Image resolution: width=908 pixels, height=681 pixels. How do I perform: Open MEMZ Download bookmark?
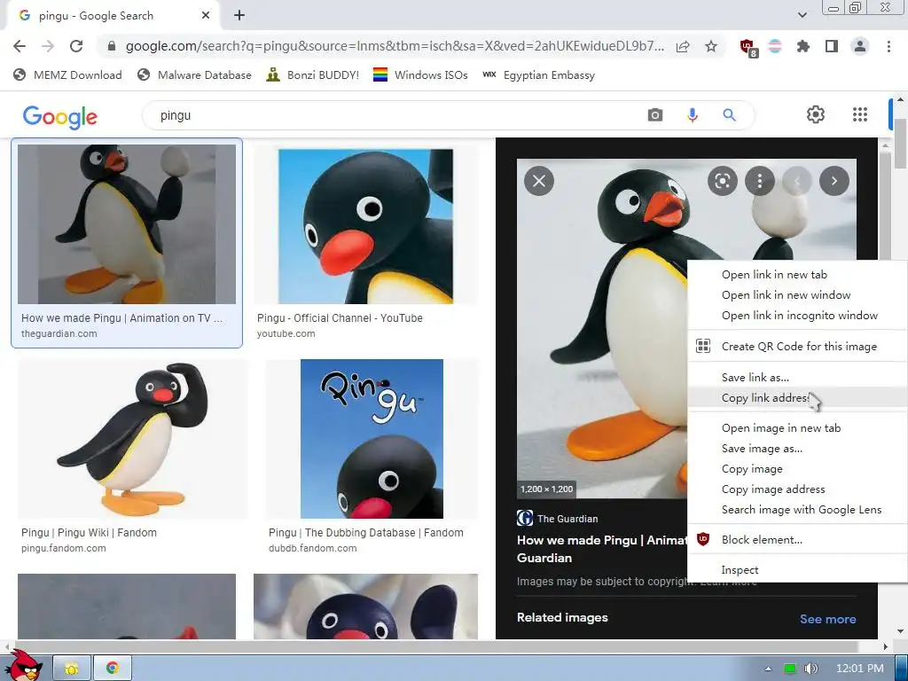(67, 75)
